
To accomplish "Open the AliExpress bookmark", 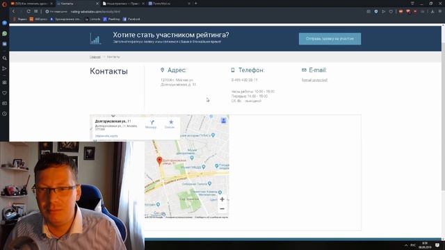I will tap(39, 19).
